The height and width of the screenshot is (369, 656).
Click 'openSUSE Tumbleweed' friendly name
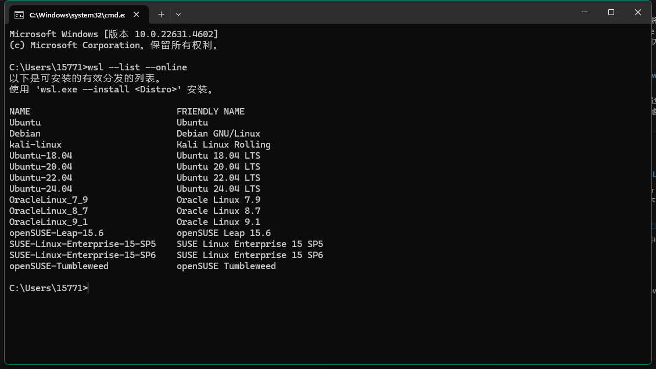click(x=226, y=266)
